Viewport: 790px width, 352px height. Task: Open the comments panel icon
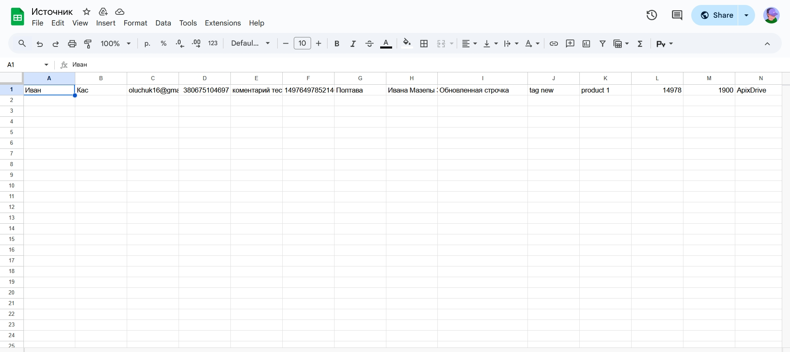pos(677,15)
